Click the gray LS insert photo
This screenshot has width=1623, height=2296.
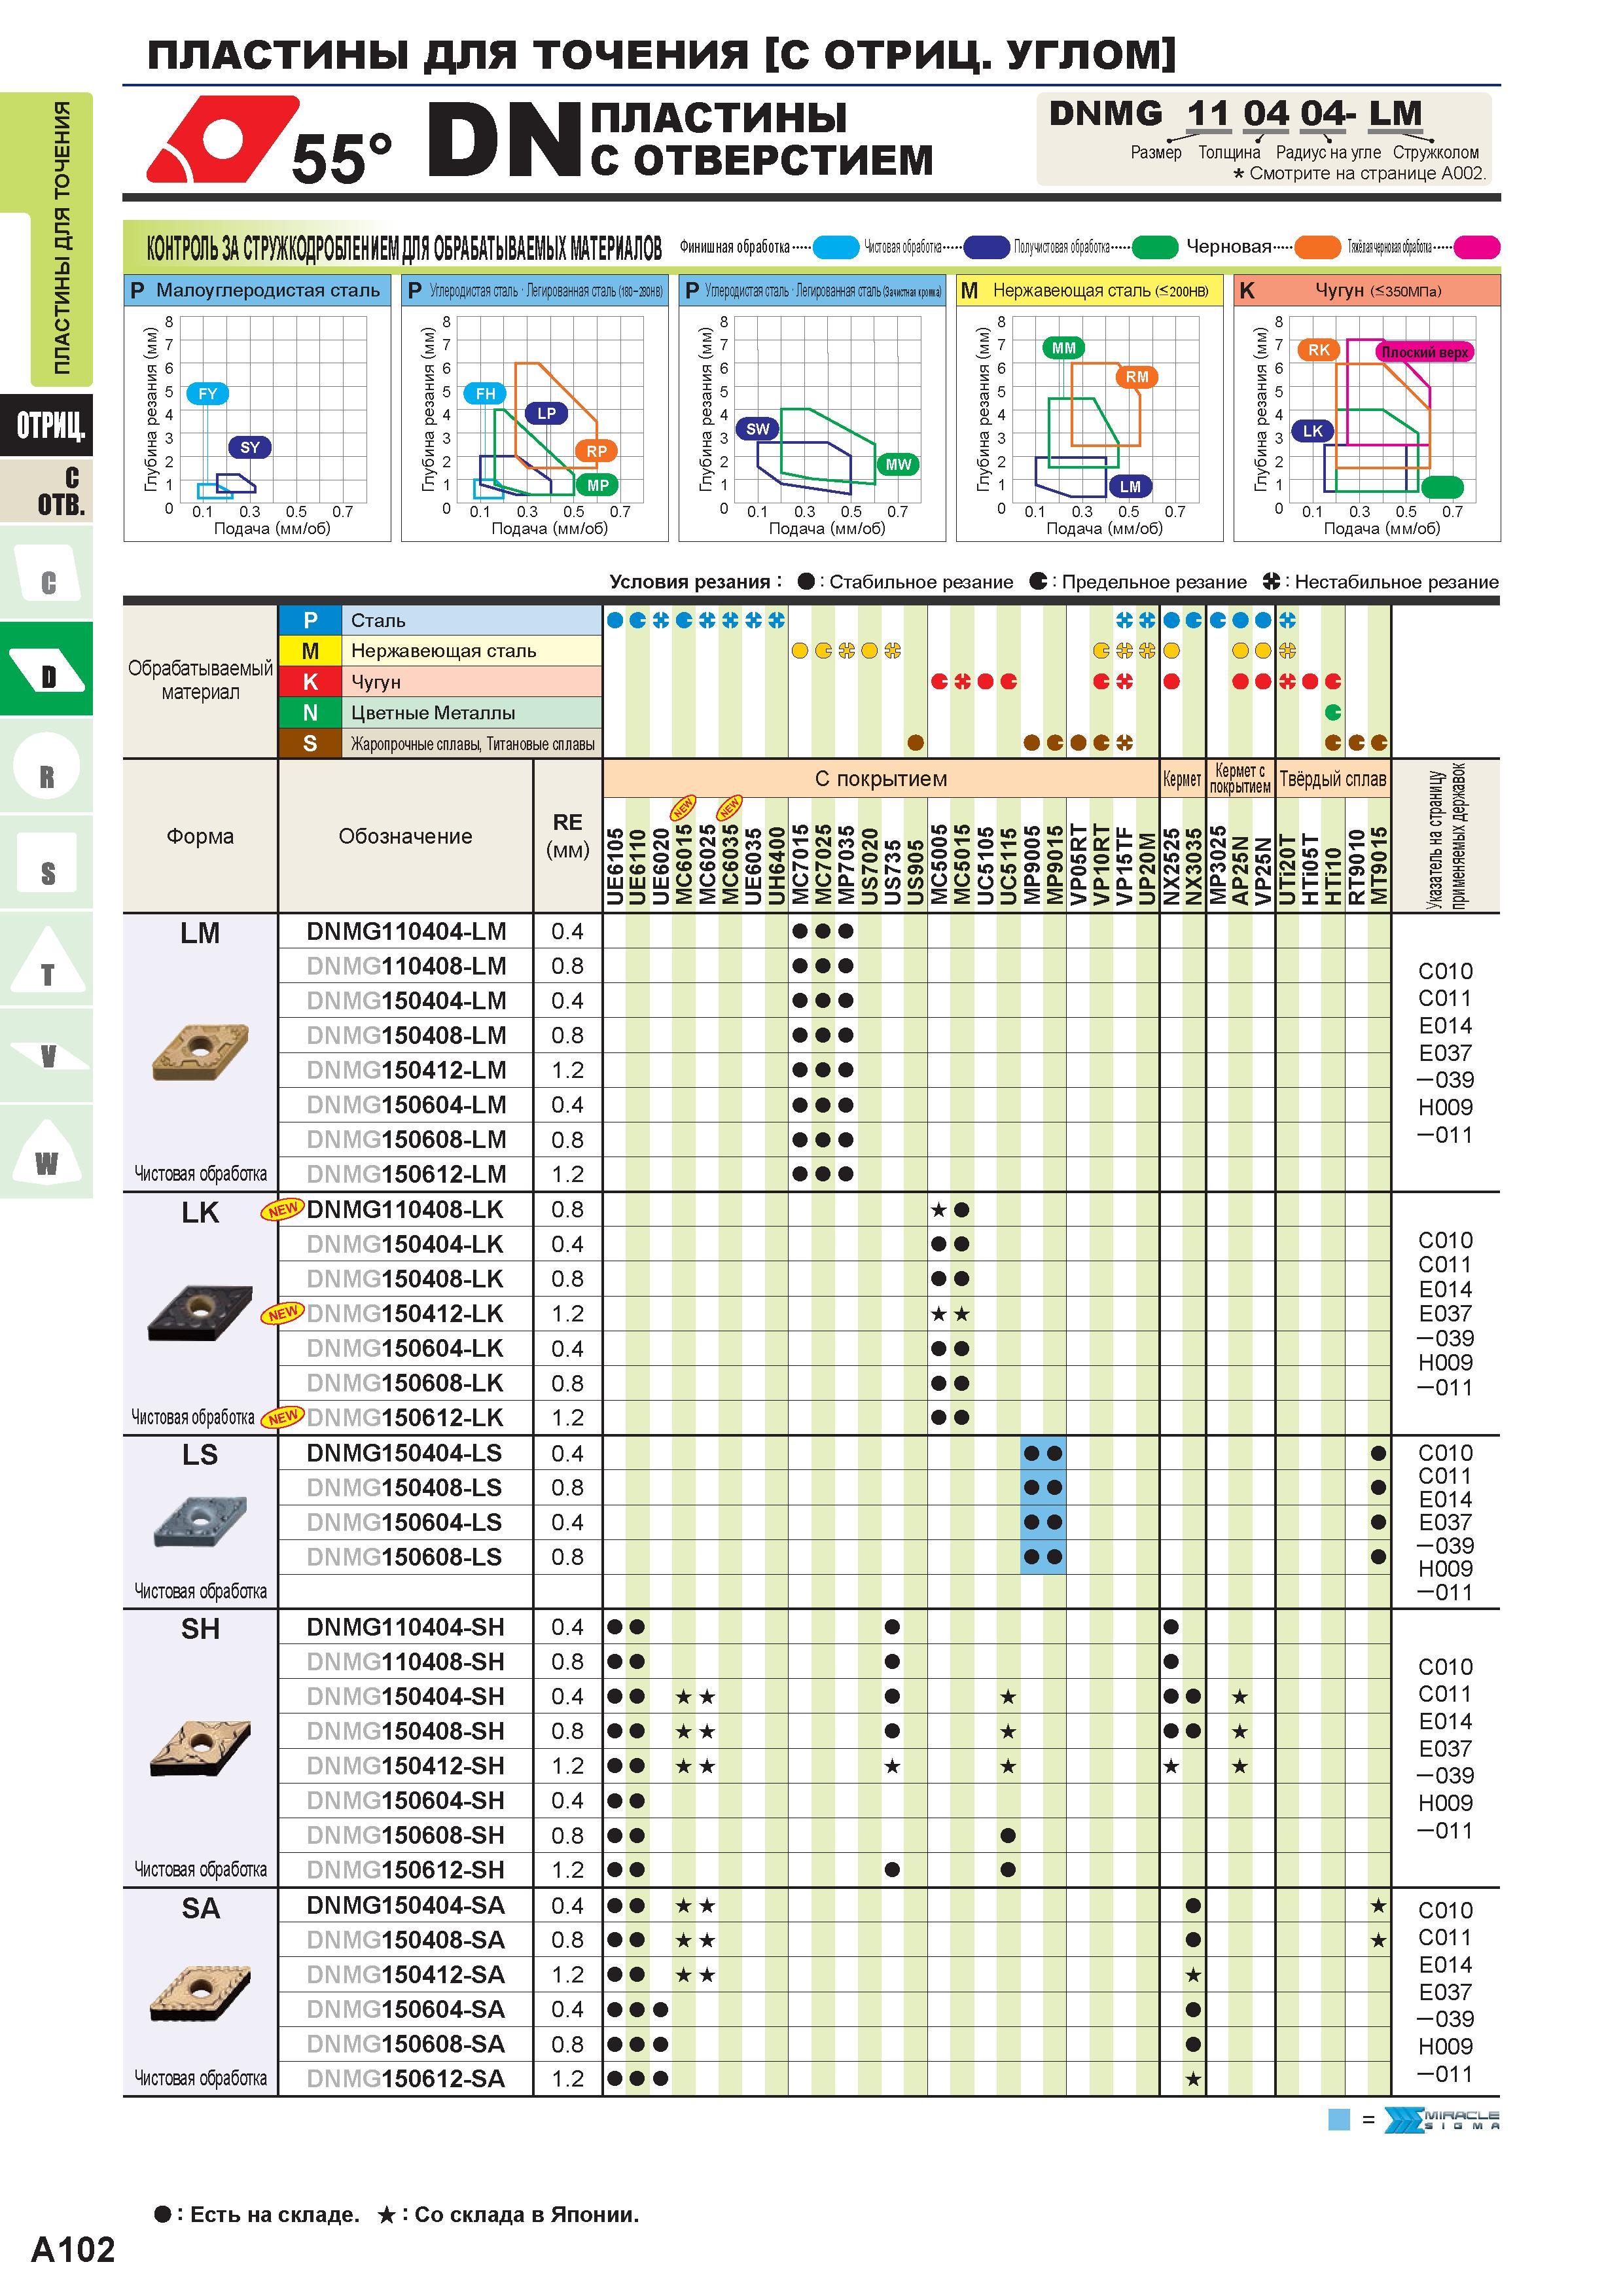[x=200, y=1521]
